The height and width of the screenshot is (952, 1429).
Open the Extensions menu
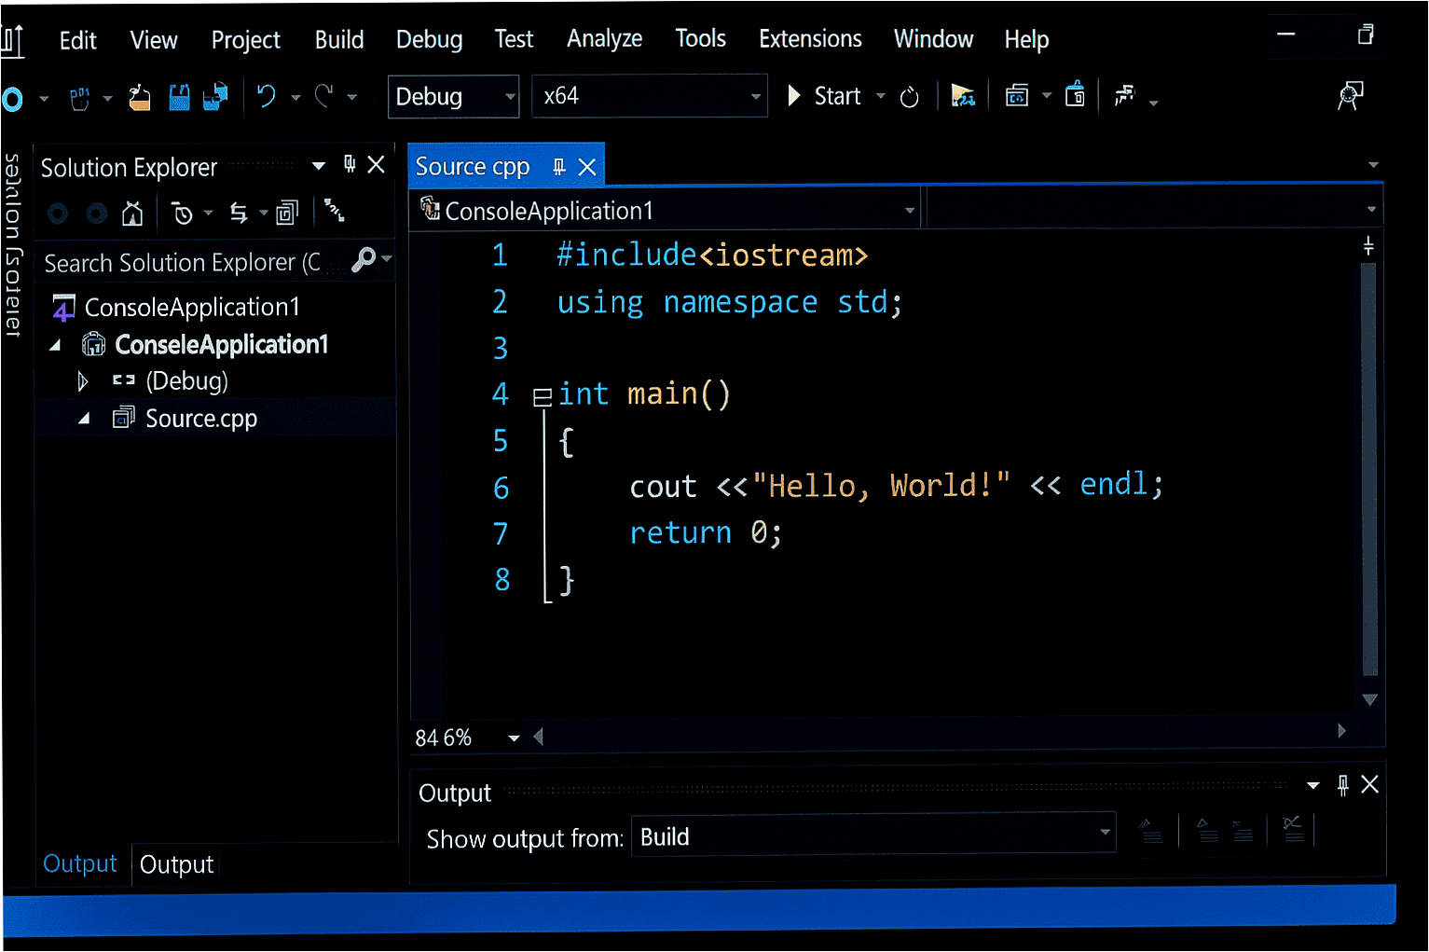click(x=810, y=38)
